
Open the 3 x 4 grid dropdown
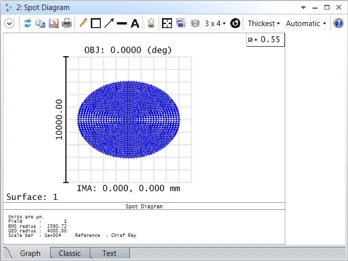216,24
